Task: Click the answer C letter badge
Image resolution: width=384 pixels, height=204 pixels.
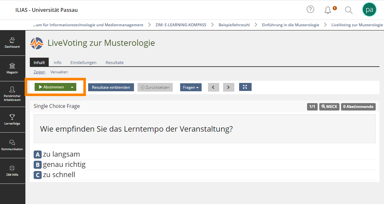Action: click(38, 175)
